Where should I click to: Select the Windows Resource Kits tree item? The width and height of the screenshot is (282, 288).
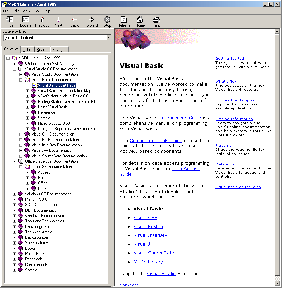44,216
